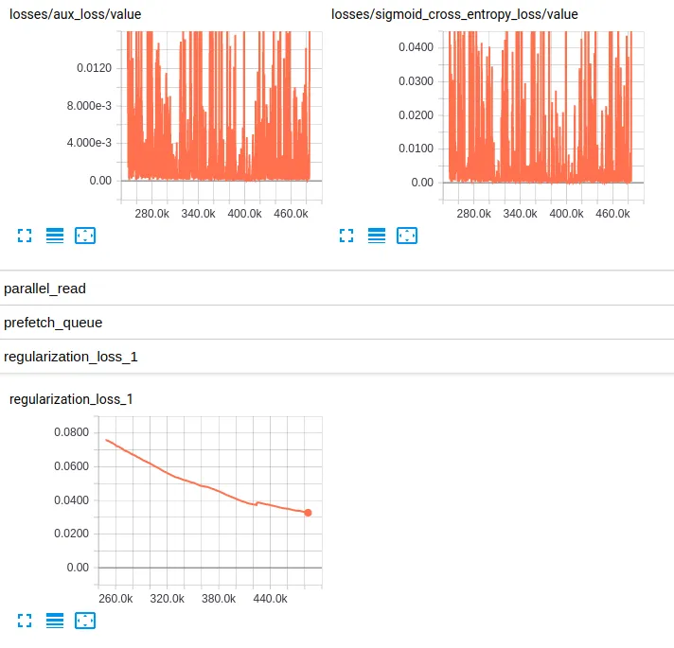Collapse the regularization_loss_1 section header
The width and height of the screenshot is (674, 648).
pyautogui.click(x=337, y=357)
